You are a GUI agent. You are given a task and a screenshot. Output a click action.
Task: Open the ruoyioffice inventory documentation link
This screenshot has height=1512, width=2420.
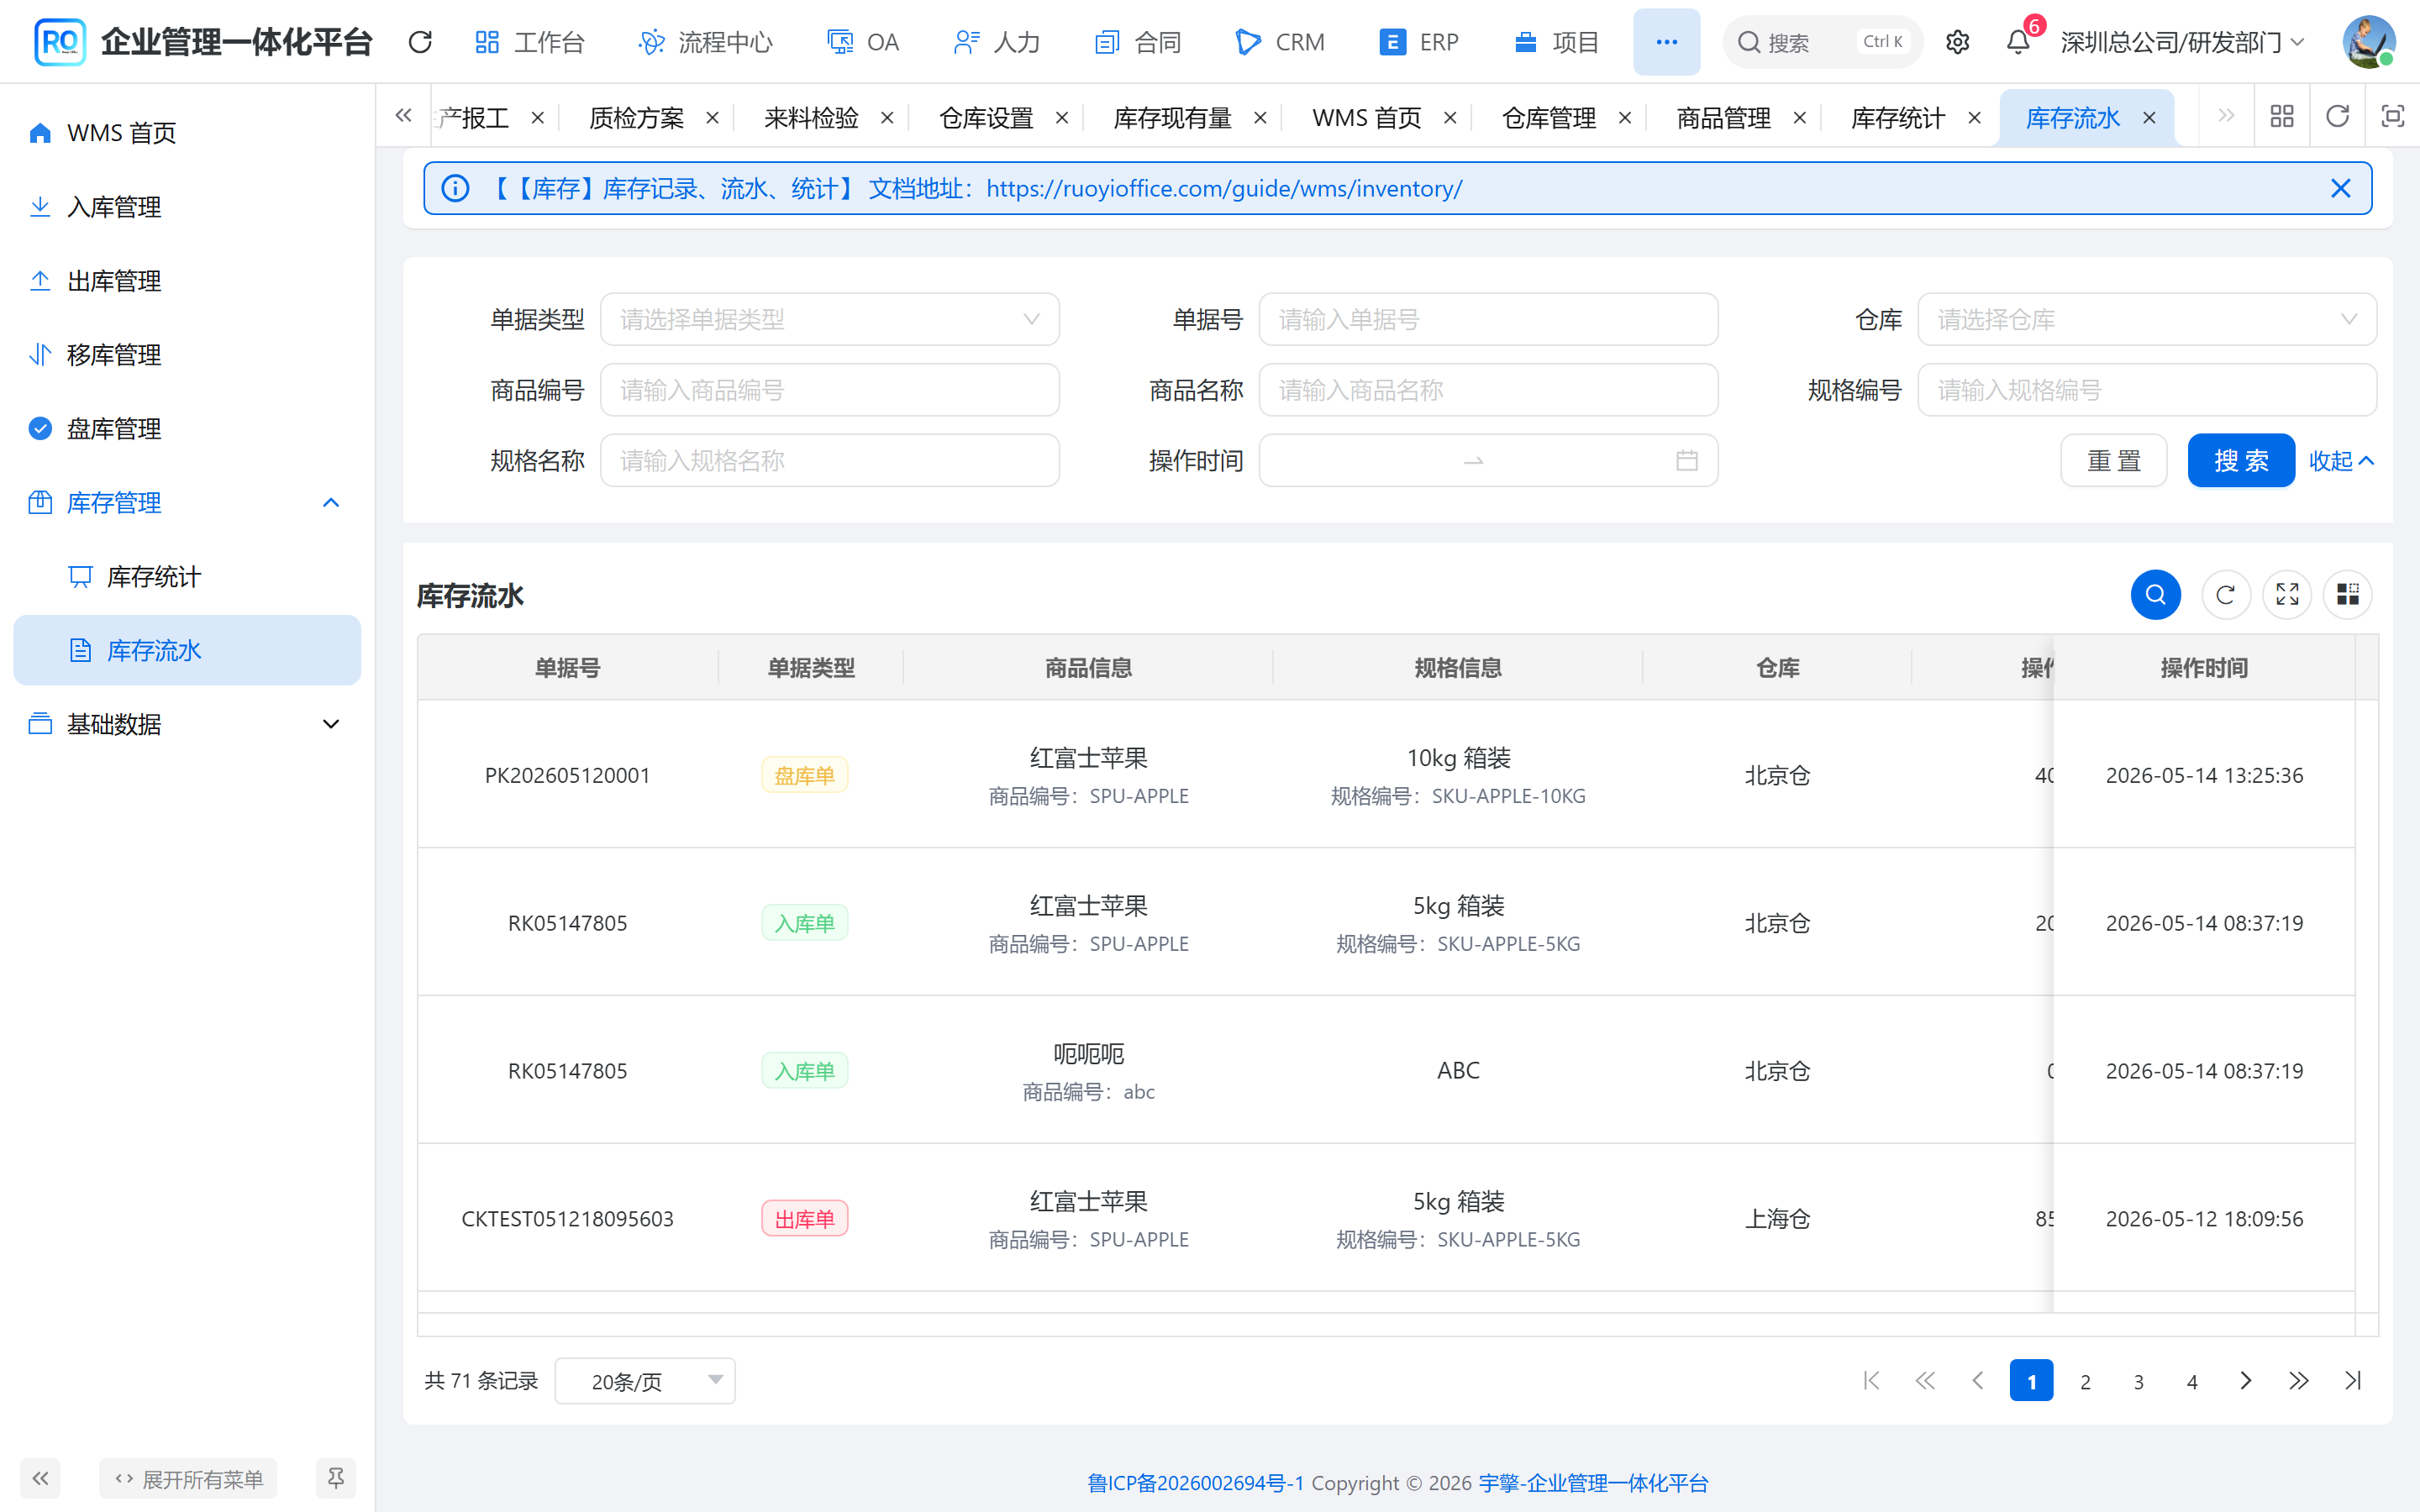pyautogui.click(x=1223, y=188)
